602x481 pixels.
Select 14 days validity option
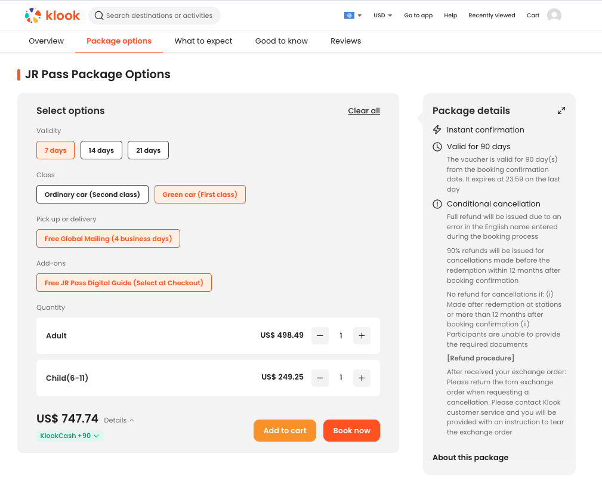tap(101, 150)
